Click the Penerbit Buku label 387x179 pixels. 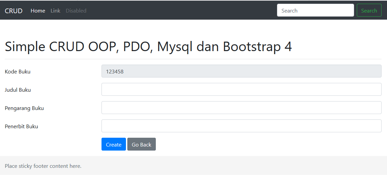click(x=21, y=126)
